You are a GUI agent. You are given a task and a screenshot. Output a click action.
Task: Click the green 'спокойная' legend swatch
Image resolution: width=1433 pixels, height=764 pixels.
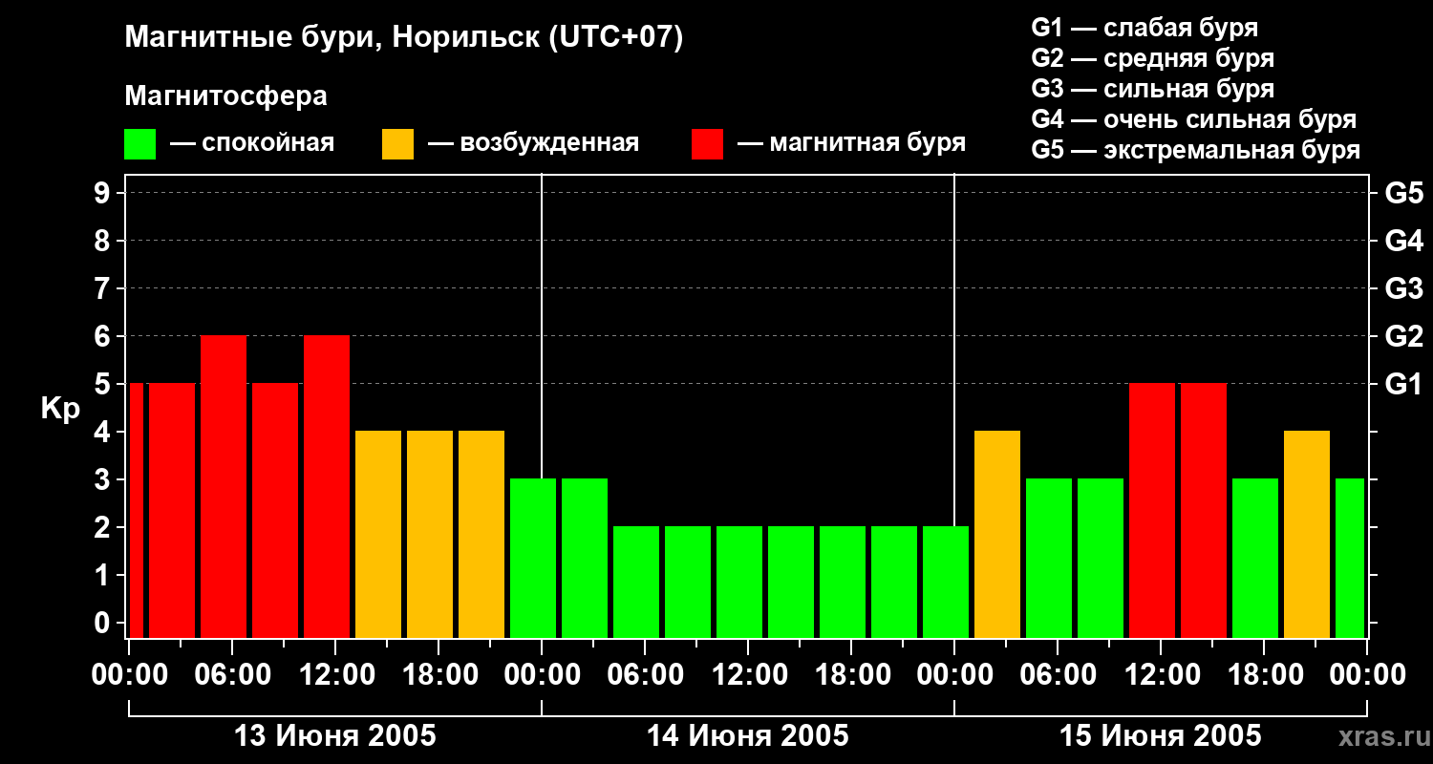coord(139,144)
